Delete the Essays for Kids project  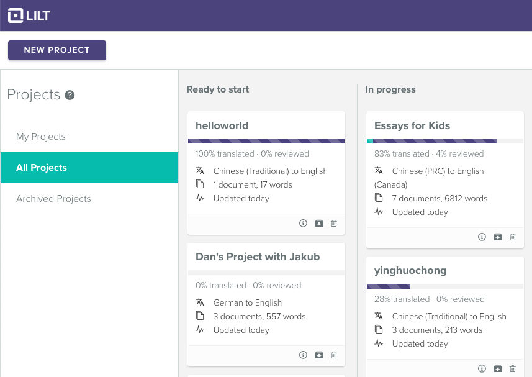click(x=513, y=237)
